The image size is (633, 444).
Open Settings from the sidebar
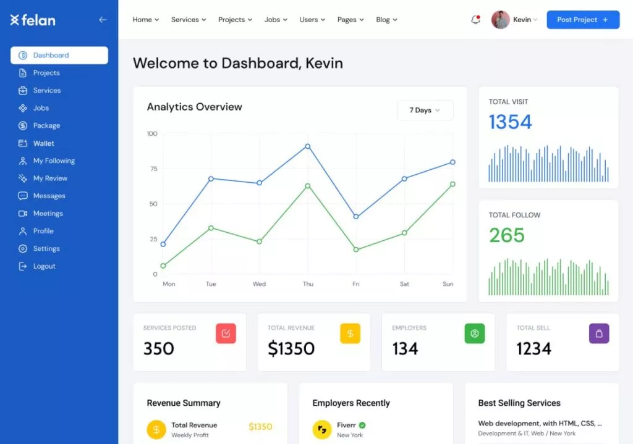click(46, 249)
